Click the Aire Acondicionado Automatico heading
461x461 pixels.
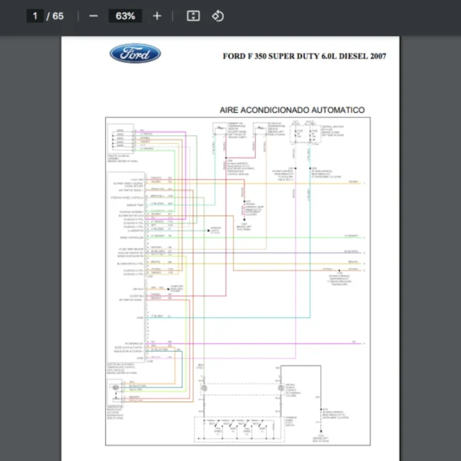[292, 110]
